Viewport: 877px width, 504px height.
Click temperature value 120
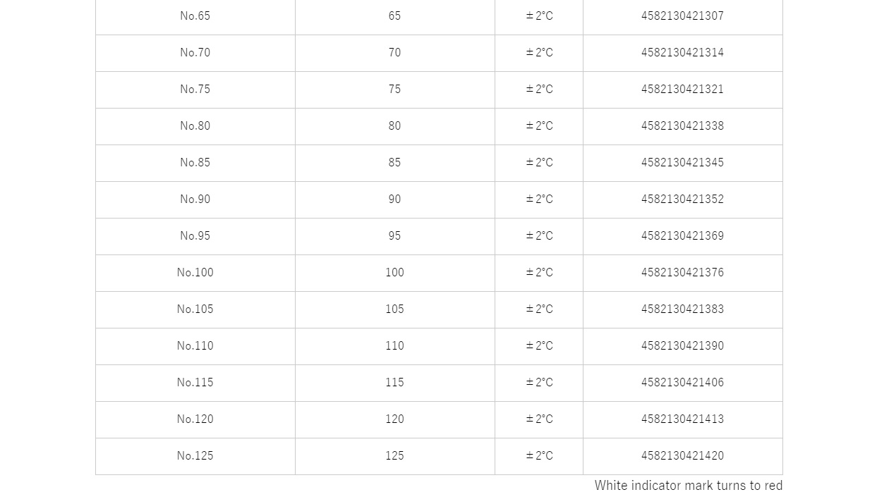pos(394,419)
